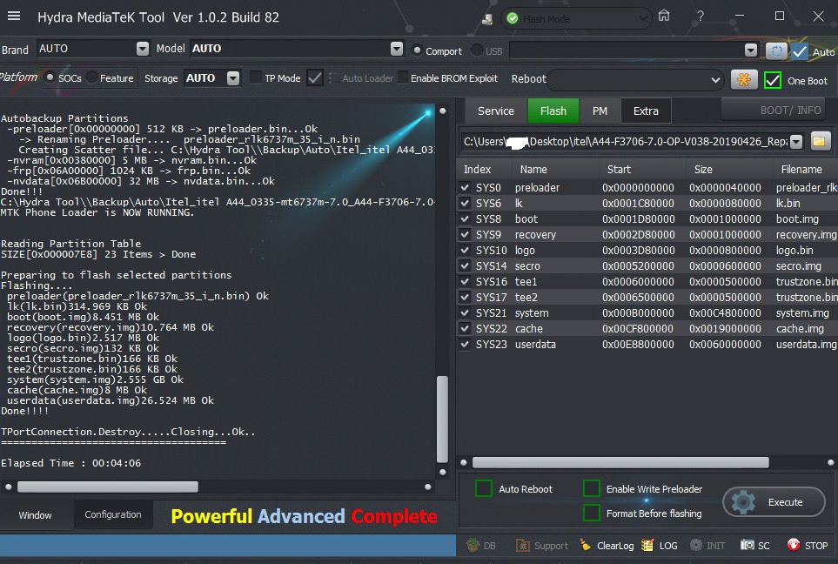838x564 pixels.
Task: Open the hamburger main menu
Action: coord(14,17)
